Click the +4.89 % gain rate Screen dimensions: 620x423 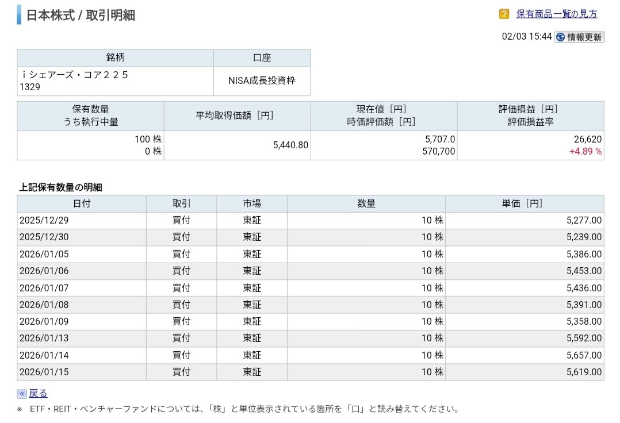click(585, 151)
